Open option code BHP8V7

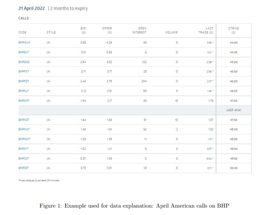[x=24, y=52]
